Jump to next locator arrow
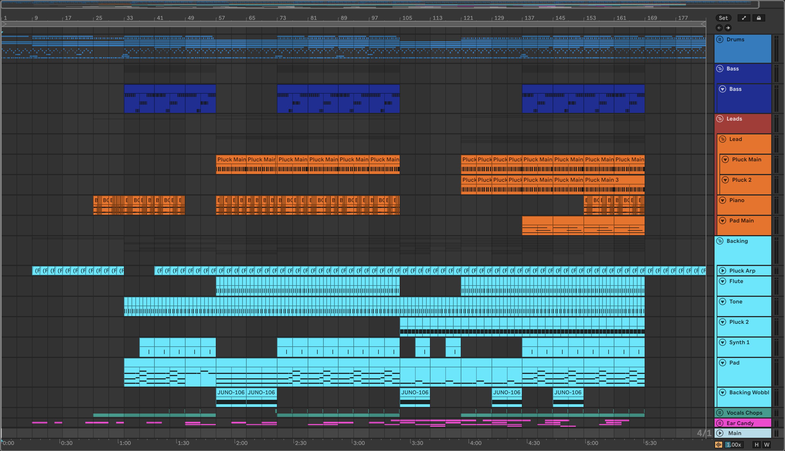785x451 pixels. tap(728, 28)
